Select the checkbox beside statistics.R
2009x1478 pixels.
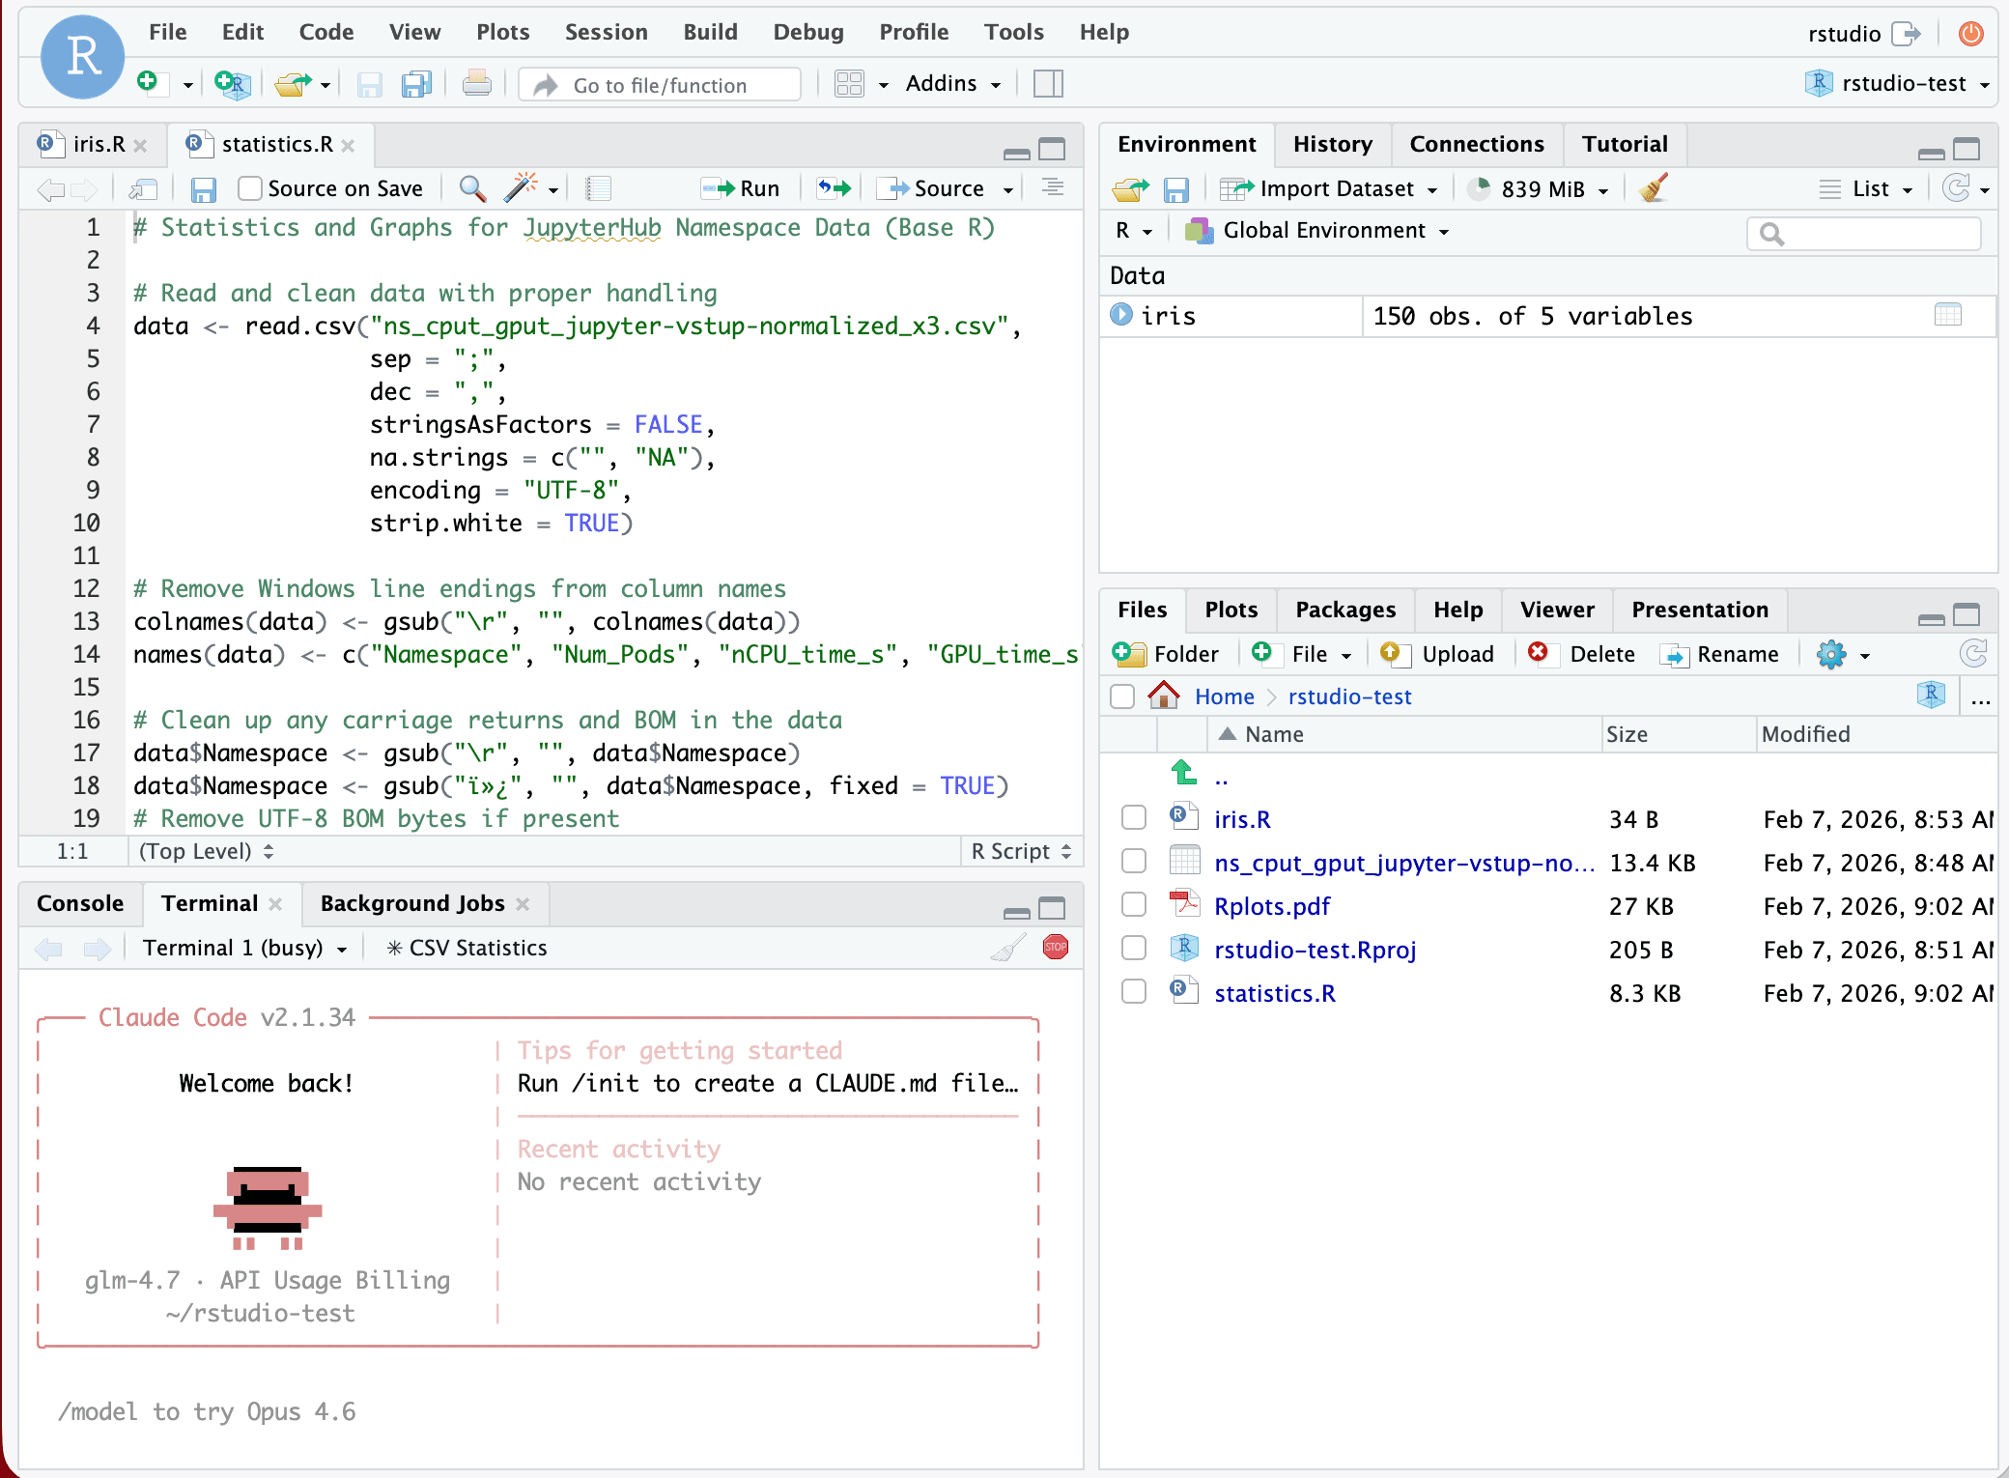pos(1133,991)
